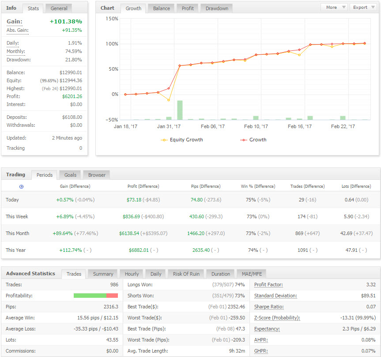Click the $6882.01 yearly profit value

click(139, 250)
